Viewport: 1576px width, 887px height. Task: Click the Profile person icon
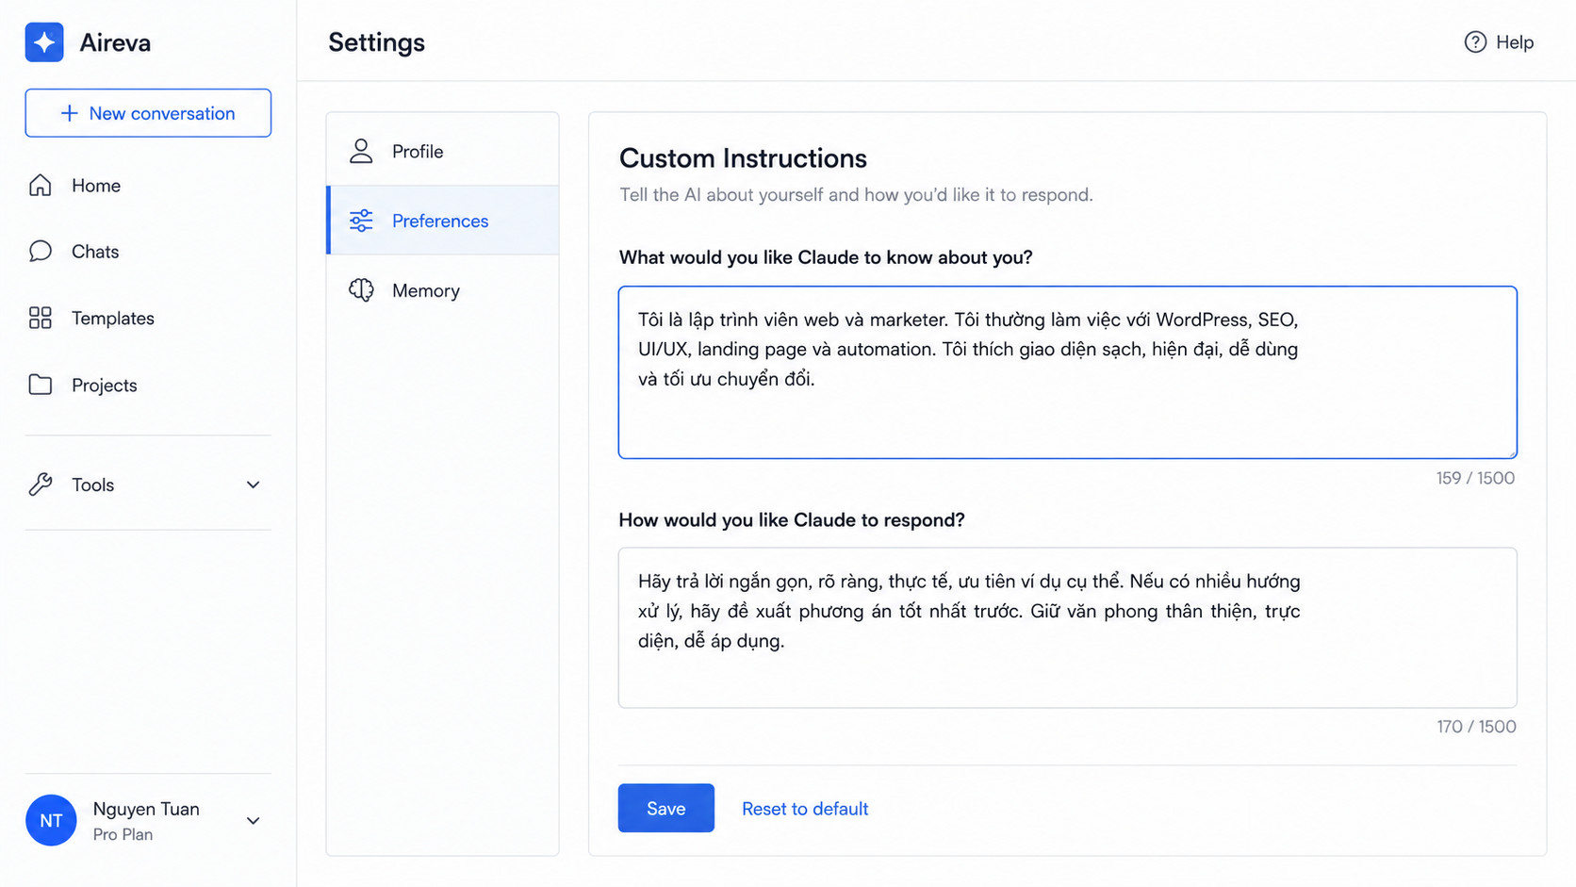[x=361, y=151]
